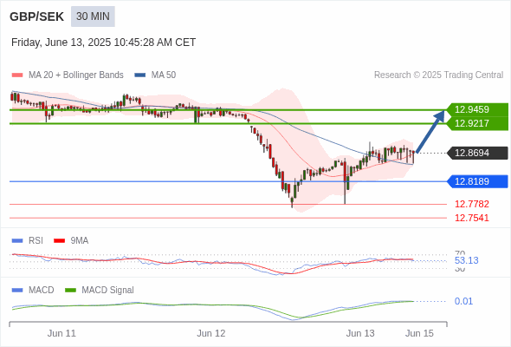Click the Jun 13 date axis label
Viewport: 511px width, 347px height.
coord(360,333)
